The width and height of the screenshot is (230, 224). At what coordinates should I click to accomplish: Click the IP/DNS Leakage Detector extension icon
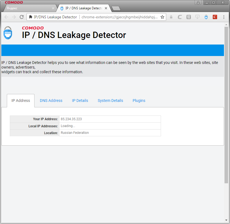coord(206,17)
